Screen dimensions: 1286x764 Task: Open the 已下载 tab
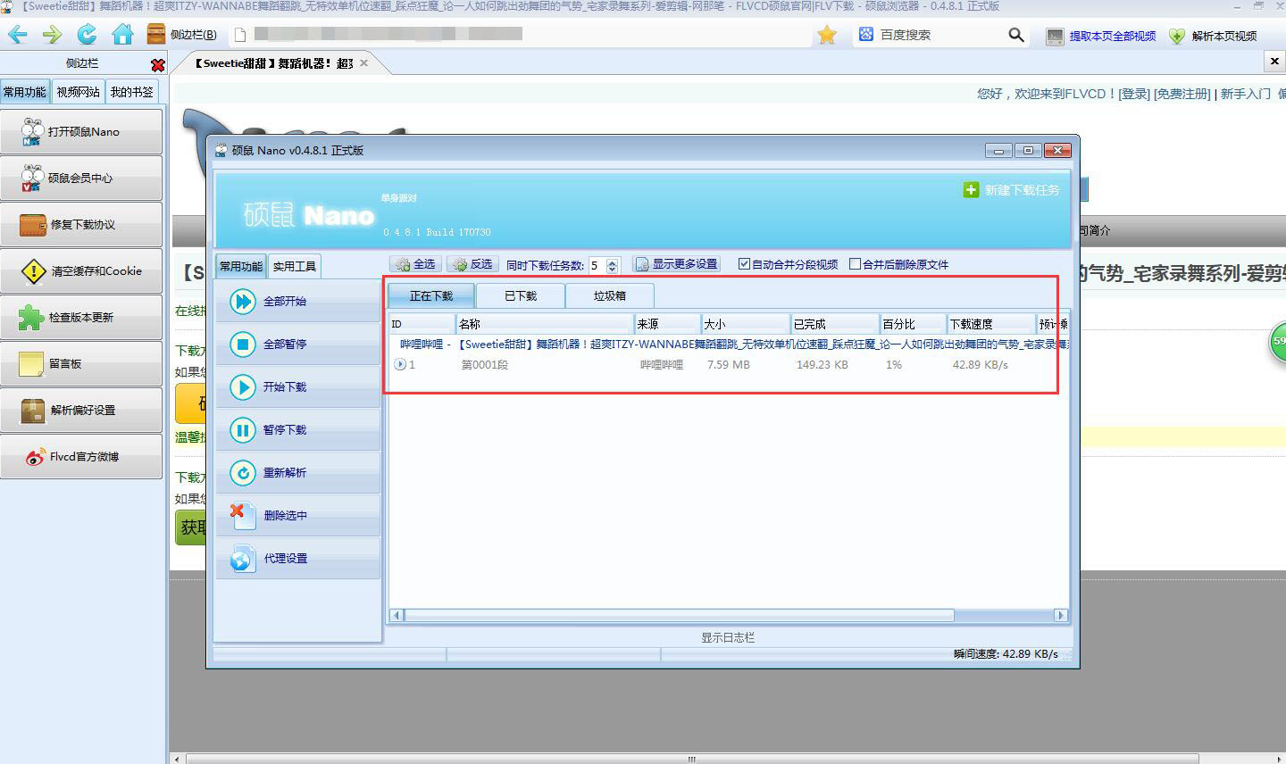click(x=521, y=295)
